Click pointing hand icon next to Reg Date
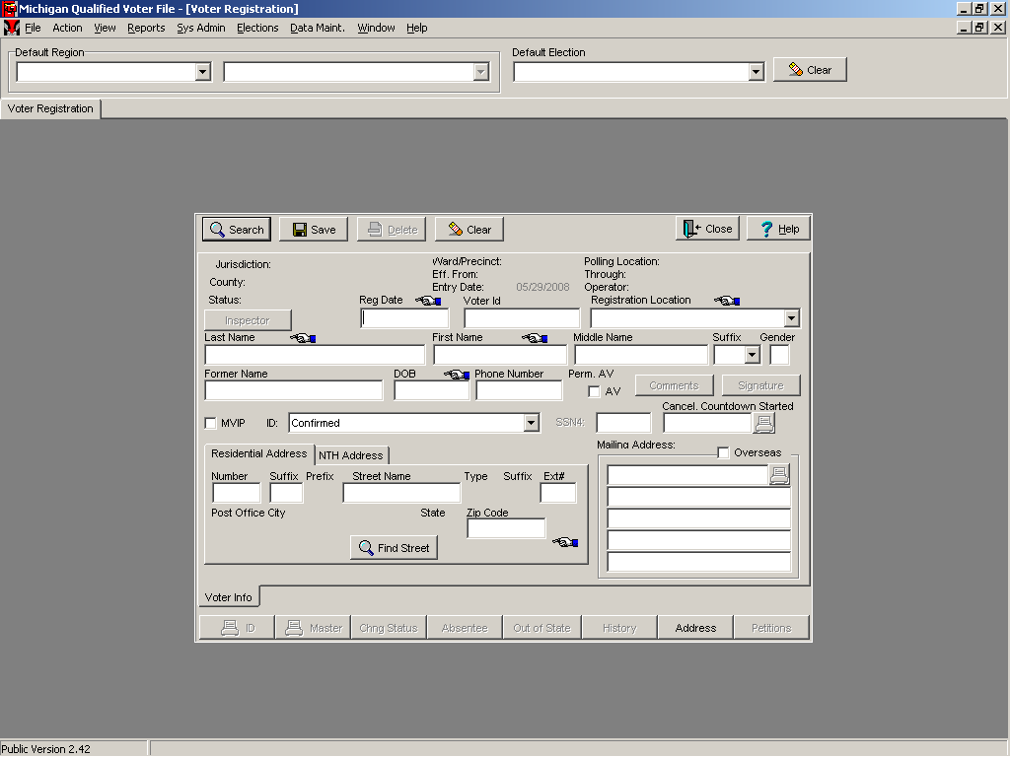1010x757 pixels. [428, 301]
